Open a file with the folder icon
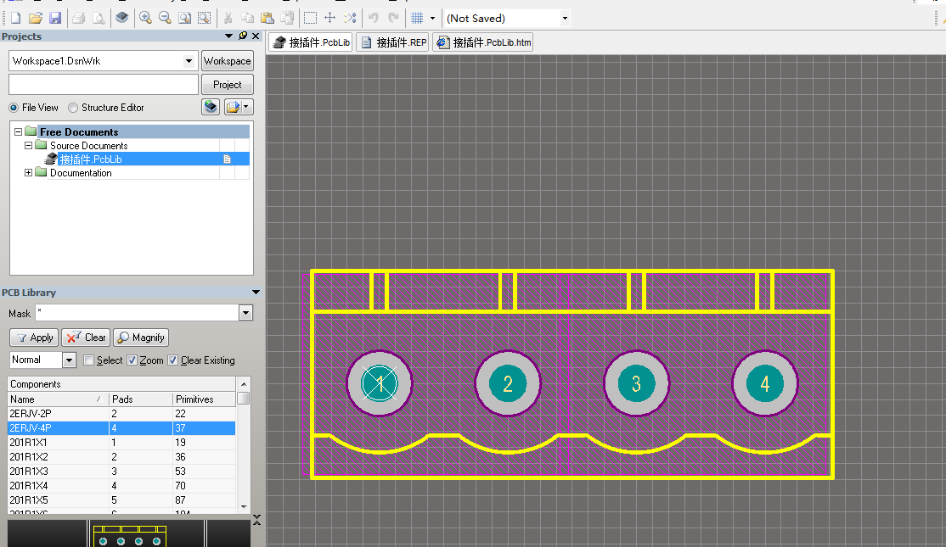The height and width of the screenshot is (547, 946). 36,18
